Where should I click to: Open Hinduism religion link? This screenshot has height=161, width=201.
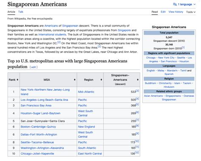pos(169,87)
